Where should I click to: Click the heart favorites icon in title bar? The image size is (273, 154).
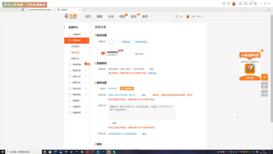(228, 3)
